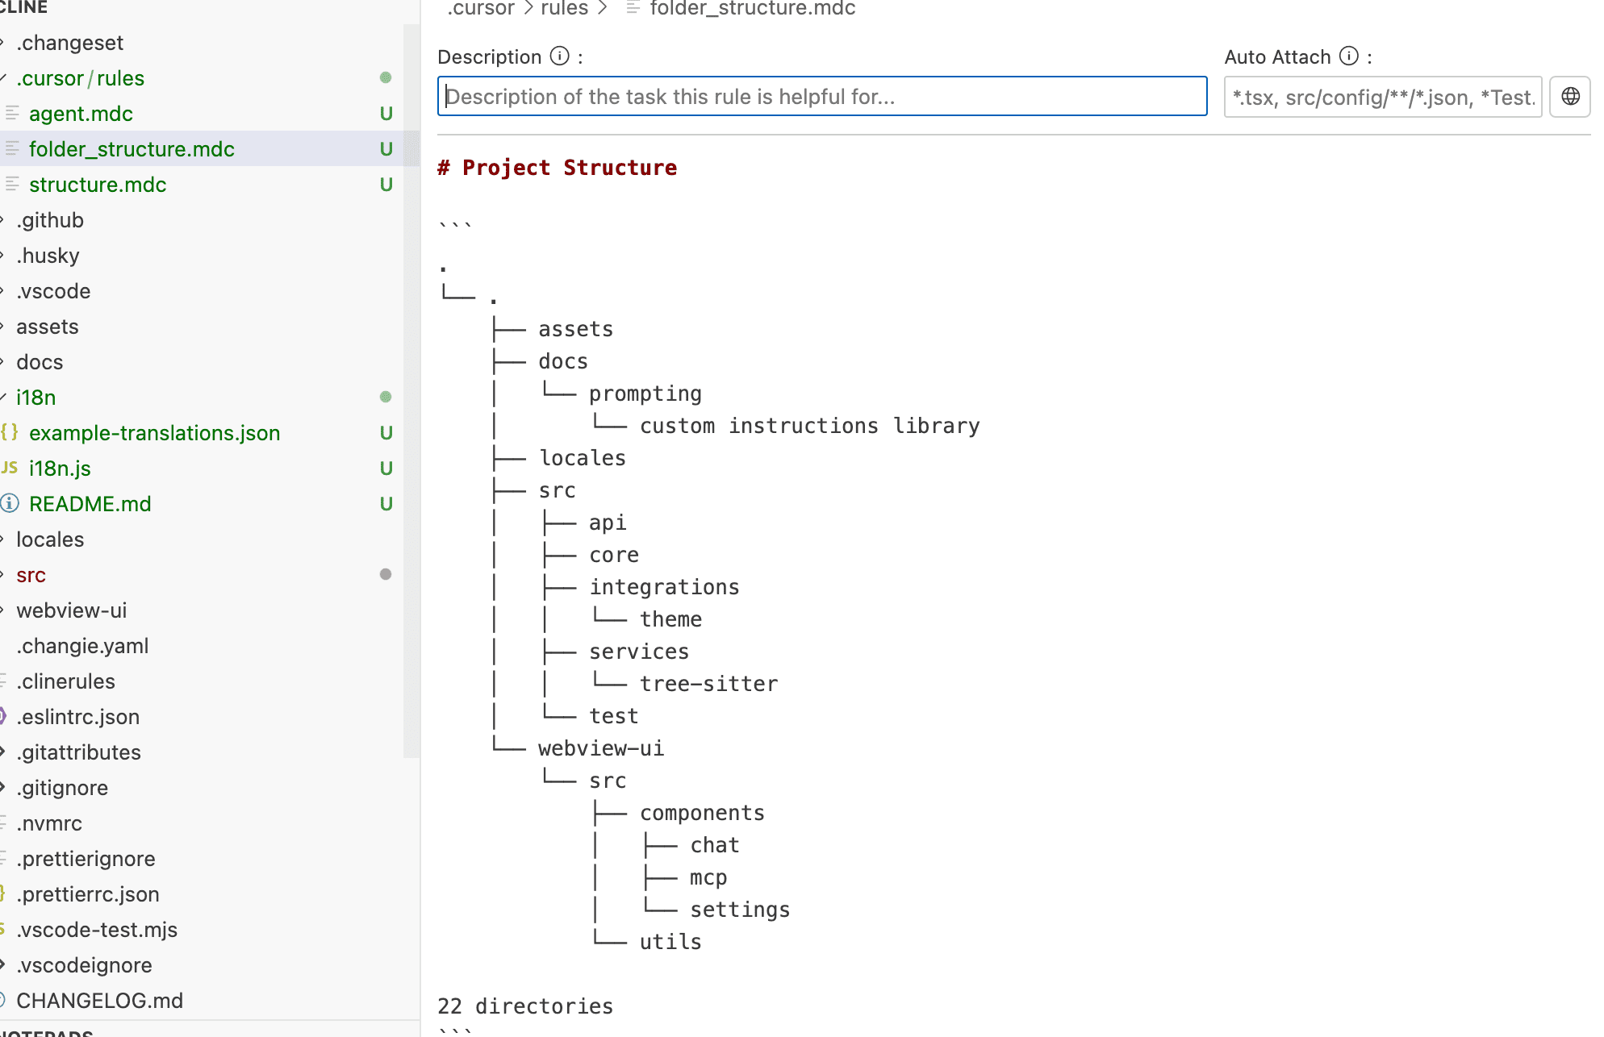Click the JS icon of i18n.js

[x=10, y=468]
